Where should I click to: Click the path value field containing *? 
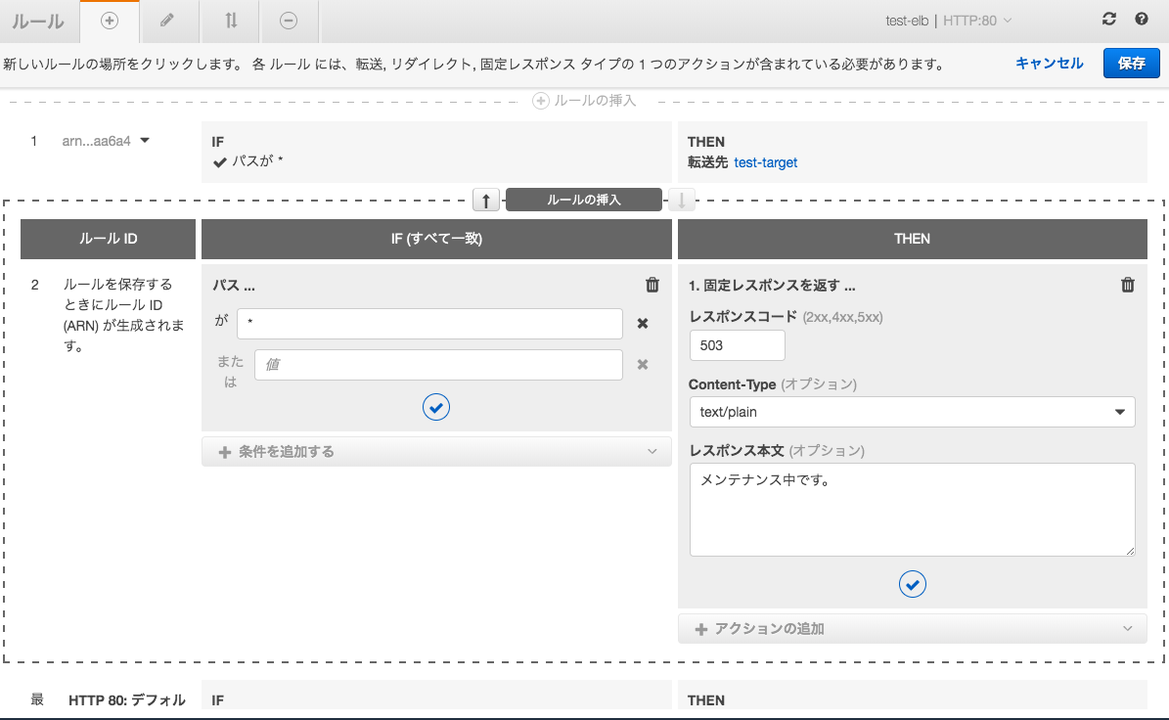(x=429, y=324)
